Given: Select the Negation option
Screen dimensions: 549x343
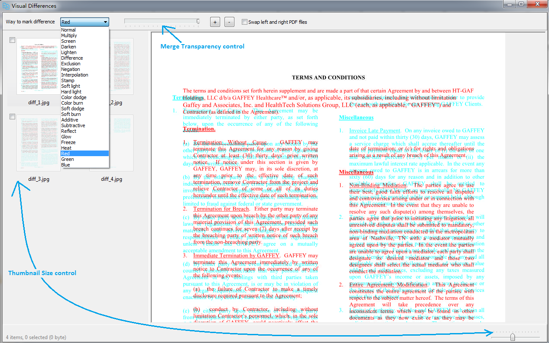Looking at the screenshot, I should 85,69.
